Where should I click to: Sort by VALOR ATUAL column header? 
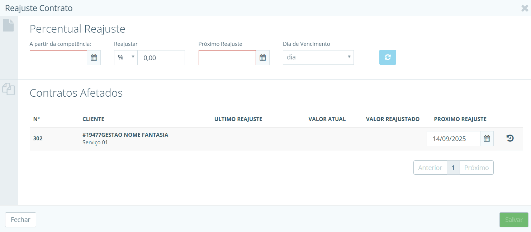tap(327, 119)
